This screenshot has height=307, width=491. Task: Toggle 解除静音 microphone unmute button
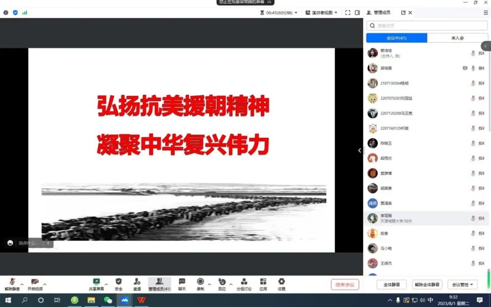click(12, 282)
